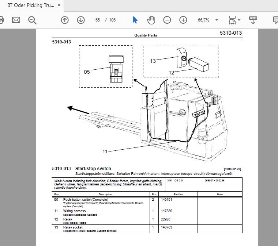
Task: Zoom in with the plus button
Action: pyautogui.click(x=183, y=20)
